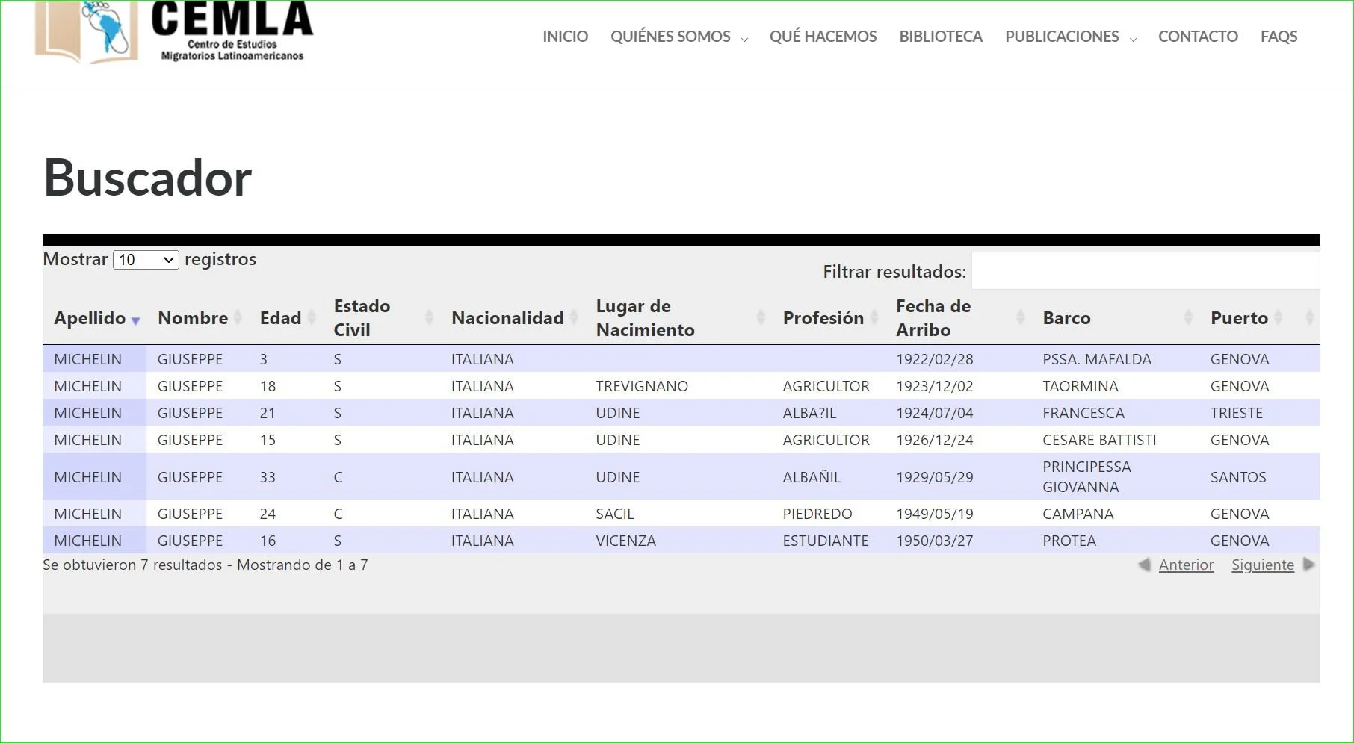Sort the table by Apellido column
Screen dimensions: 1354x743
90,318
